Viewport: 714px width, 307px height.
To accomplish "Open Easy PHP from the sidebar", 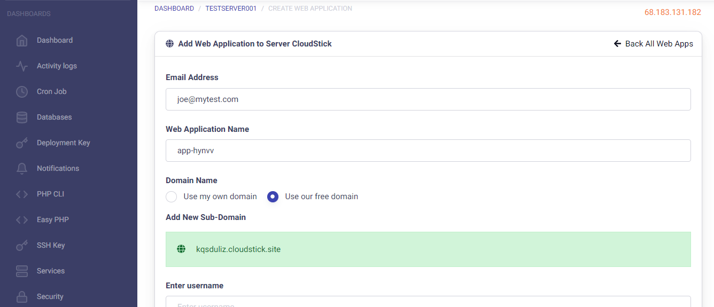I will click(x=52, y=219).
